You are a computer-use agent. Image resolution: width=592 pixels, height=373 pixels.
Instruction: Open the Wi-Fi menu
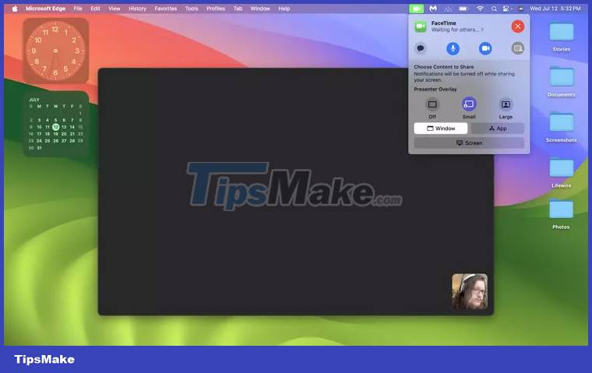[x=480, y=9]
